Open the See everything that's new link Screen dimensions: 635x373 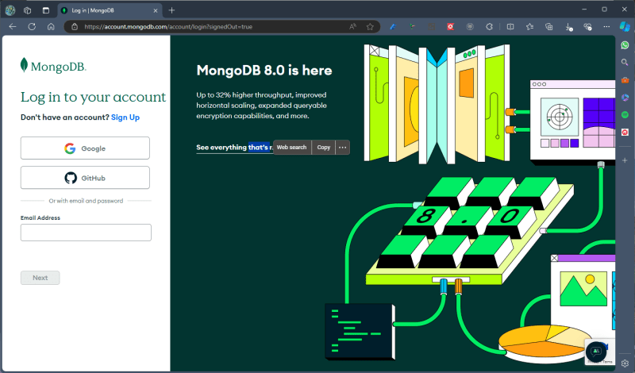[234, 148]
